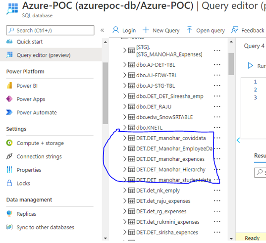This screenshot has width=266, height=243.
Task: Collapse object explorer with blue chevron
Action: [238, 140]
